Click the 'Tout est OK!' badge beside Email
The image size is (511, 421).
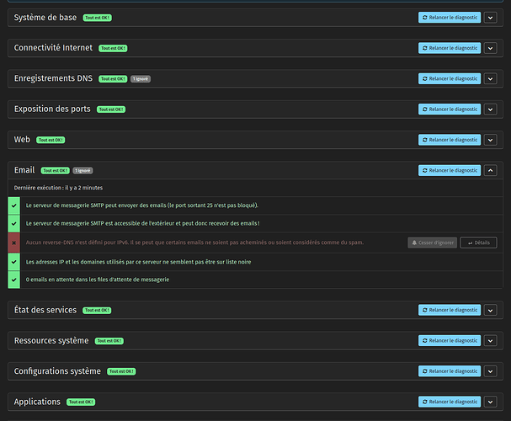pyautogui.click(x=55, y=170)
